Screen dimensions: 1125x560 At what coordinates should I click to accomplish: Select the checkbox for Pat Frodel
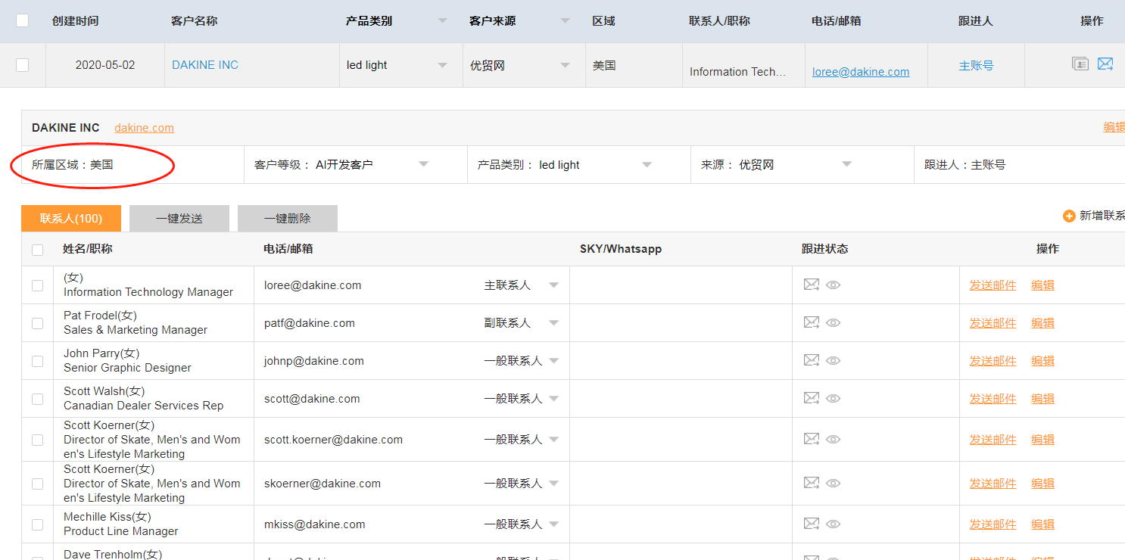(x=38, y=323)
